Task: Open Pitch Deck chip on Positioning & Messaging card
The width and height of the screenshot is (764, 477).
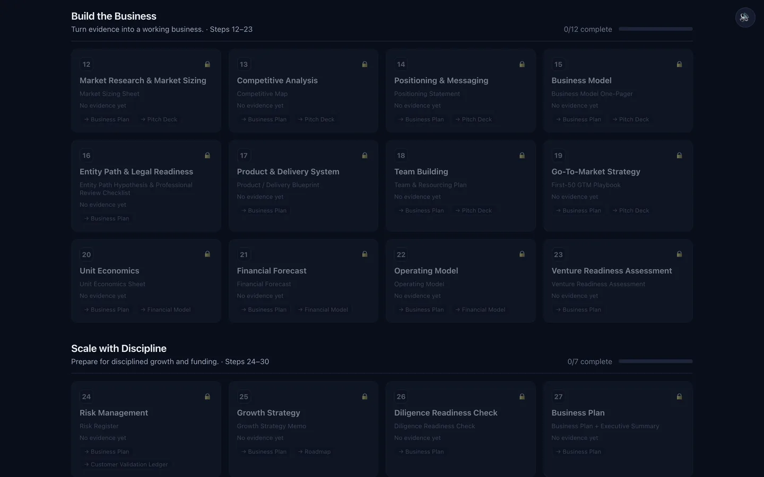Action: coord(474,119)
